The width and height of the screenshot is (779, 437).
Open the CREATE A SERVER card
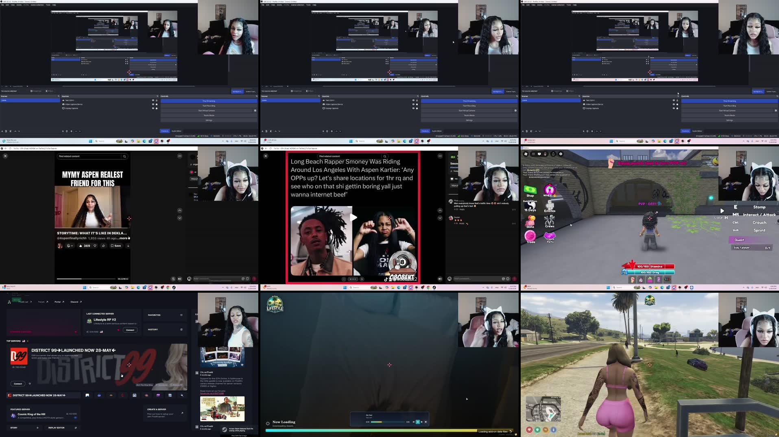click(165, 414)
